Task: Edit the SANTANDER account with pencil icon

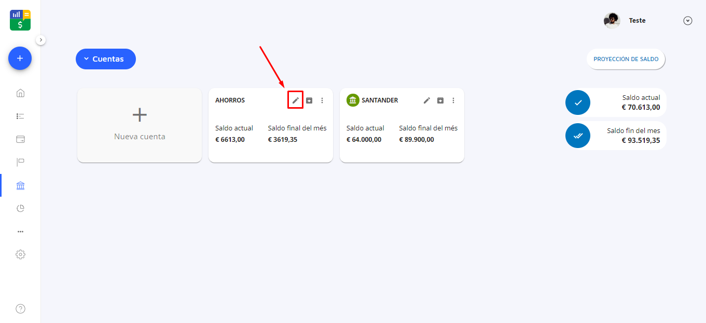Action: pos(427,100)
